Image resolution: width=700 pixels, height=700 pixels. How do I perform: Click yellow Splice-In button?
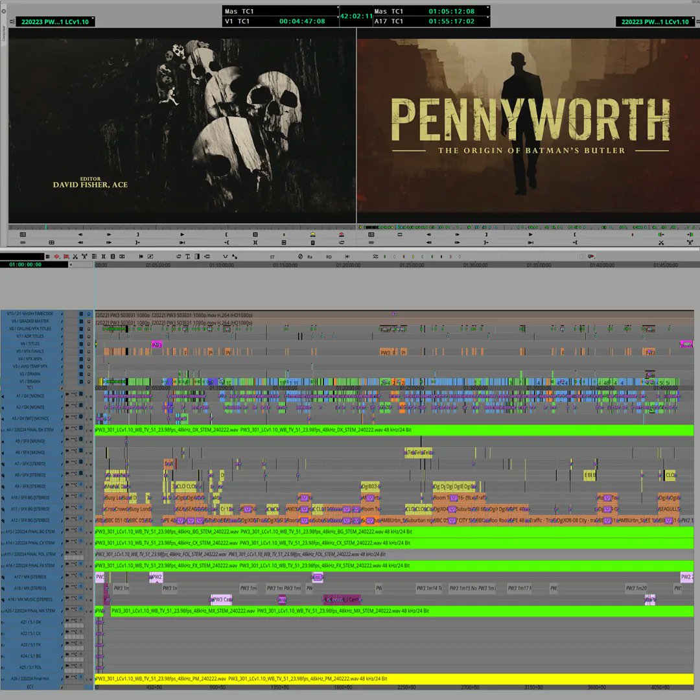312,235
